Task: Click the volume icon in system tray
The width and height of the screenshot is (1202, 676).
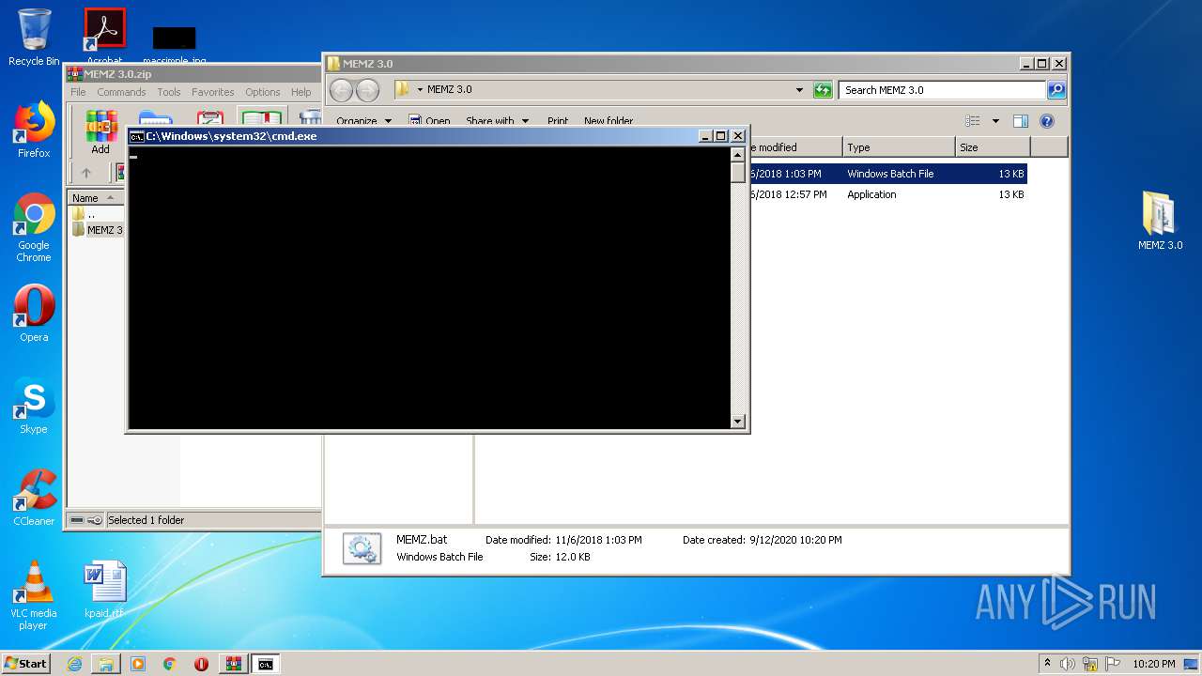Action: 1067,664
